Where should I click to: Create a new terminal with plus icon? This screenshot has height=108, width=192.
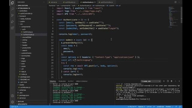tap(164, 81)
